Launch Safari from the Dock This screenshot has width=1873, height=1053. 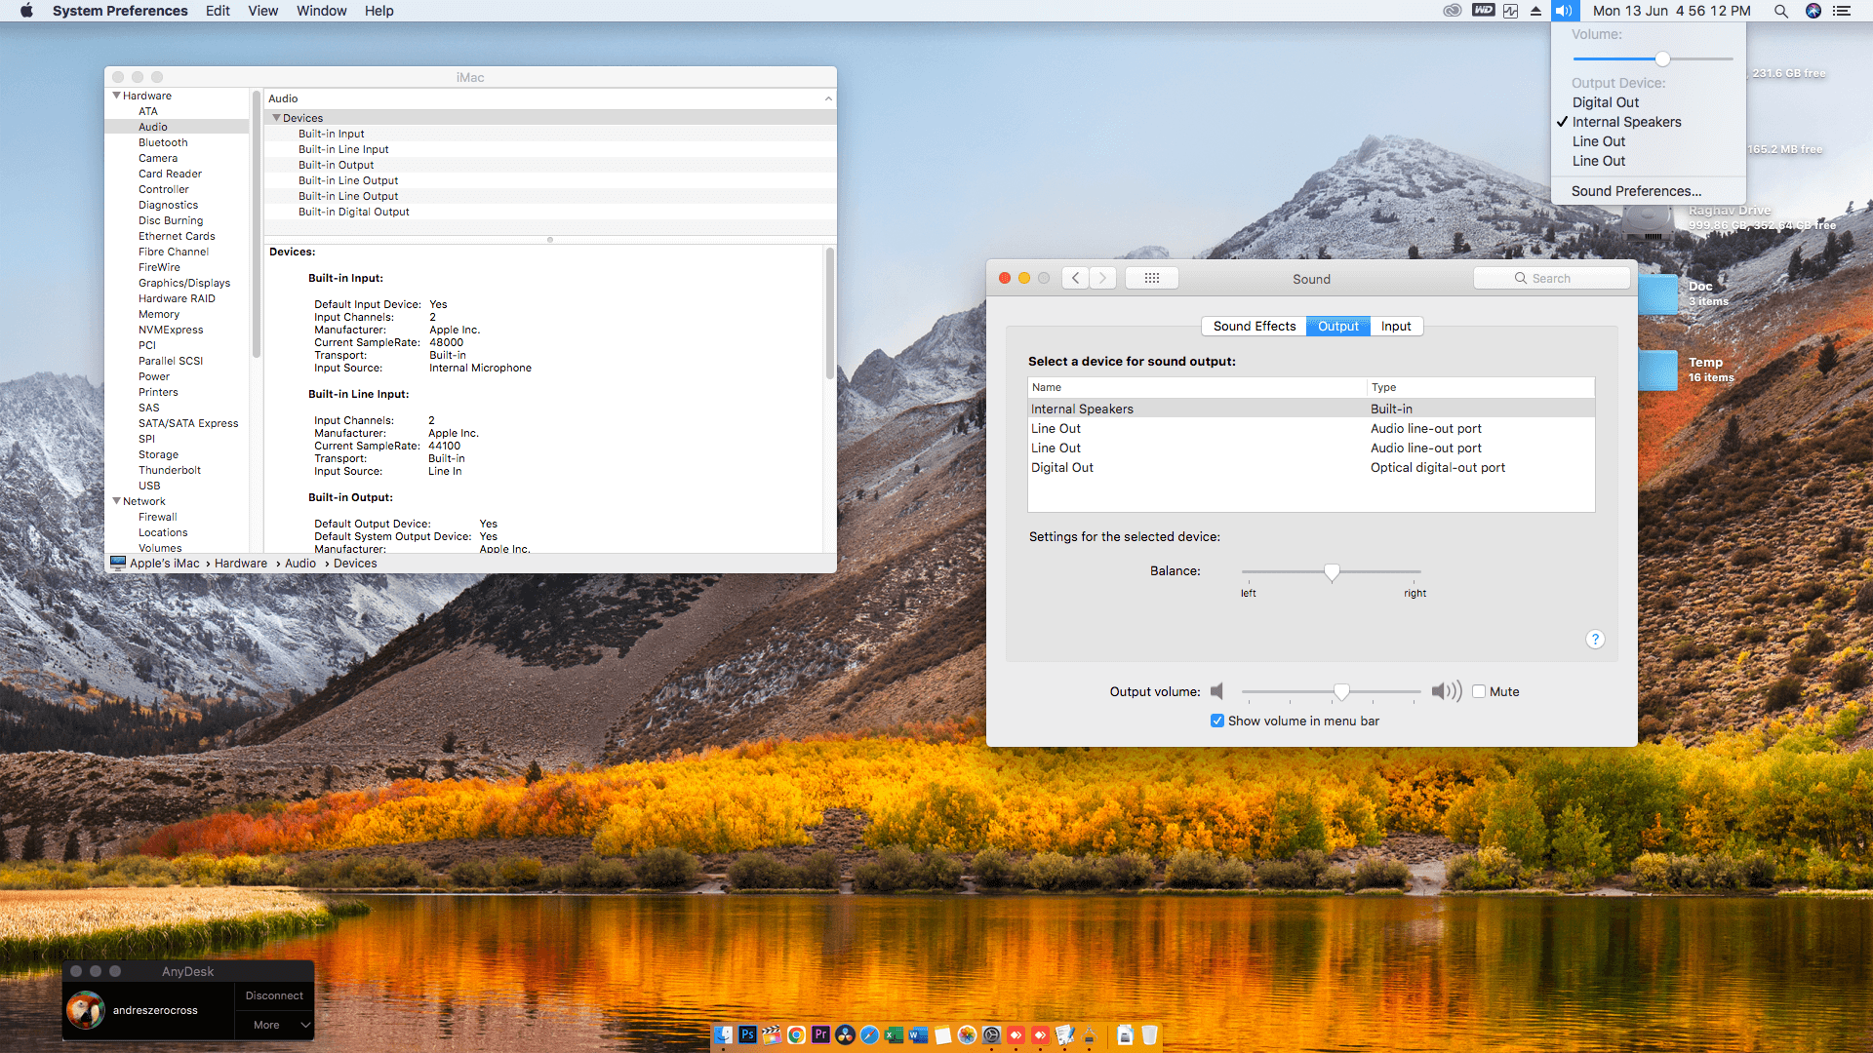[869, 1034]
